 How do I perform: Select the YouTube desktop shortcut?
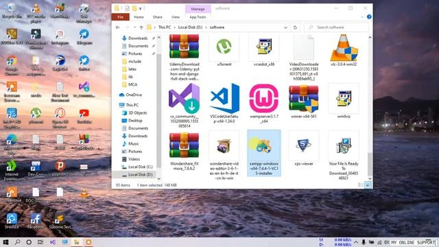pos(84,116)
